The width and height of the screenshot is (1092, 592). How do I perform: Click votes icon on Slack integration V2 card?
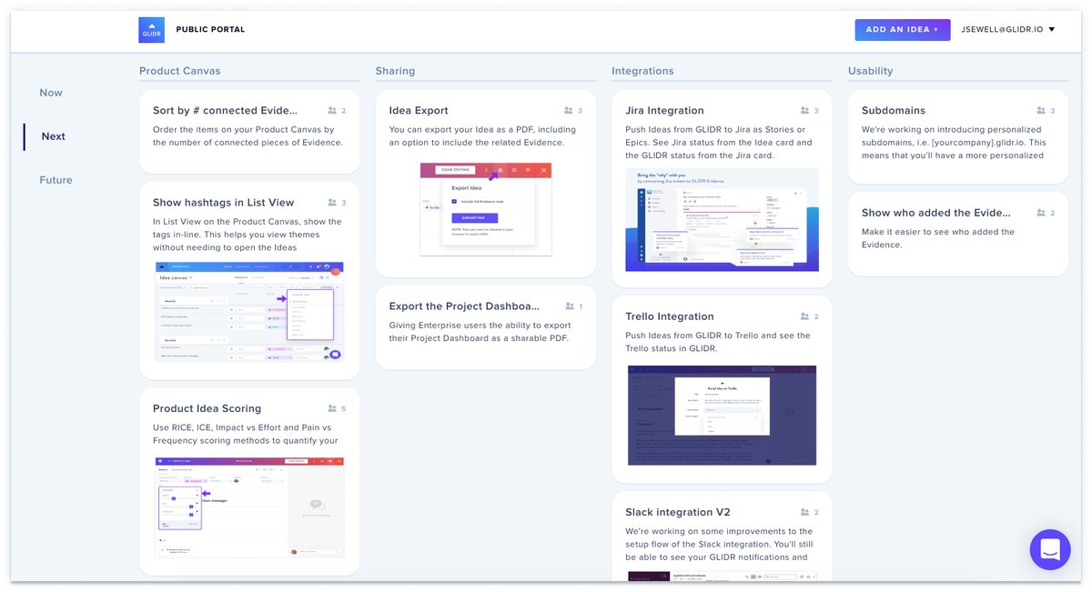point(804,513)
